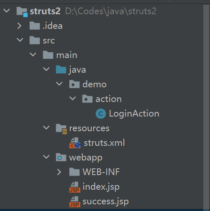Collapse the main folder chevron
This screenshot has height=211, width=210.
[x=33, y=54]
